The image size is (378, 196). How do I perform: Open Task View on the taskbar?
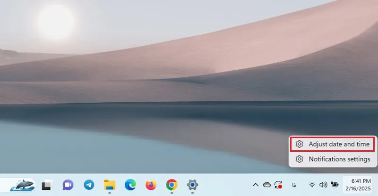pyautogui.click(x=47, y=185)
